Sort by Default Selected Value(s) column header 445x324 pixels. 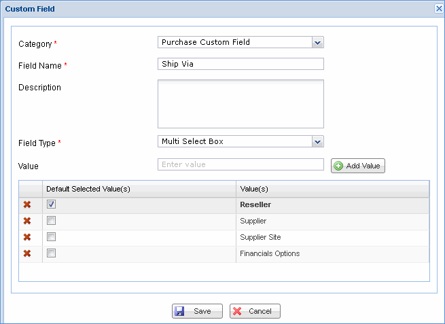(x=139, y=188)
